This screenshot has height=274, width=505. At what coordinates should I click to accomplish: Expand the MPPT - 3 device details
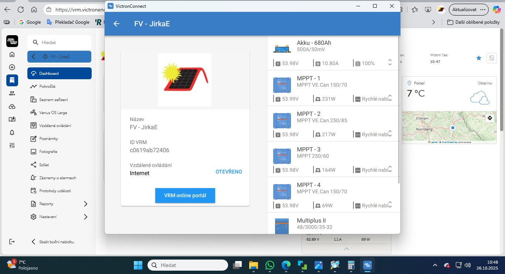coord(390,169)
